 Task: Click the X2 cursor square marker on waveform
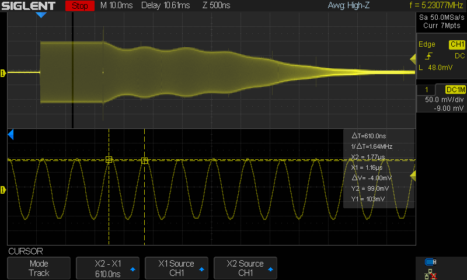tap(145, 160)
